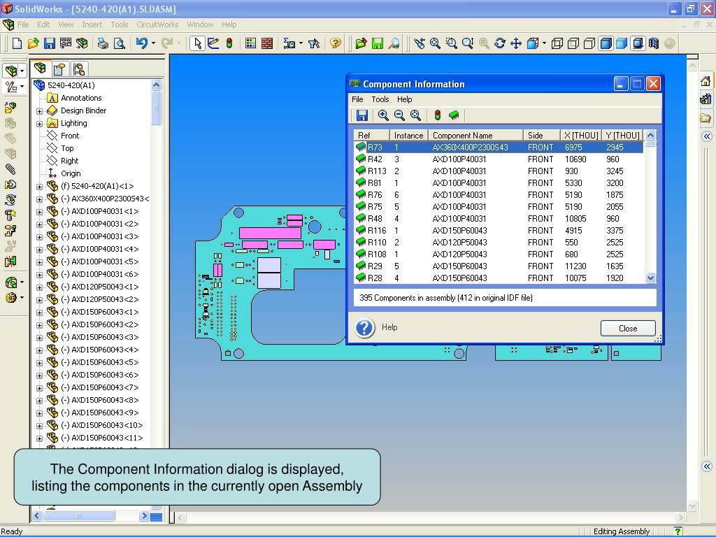716x537 pixels.
Task: Toggle Shadows in Shaded Mode
Action: (x=638, y=43)
